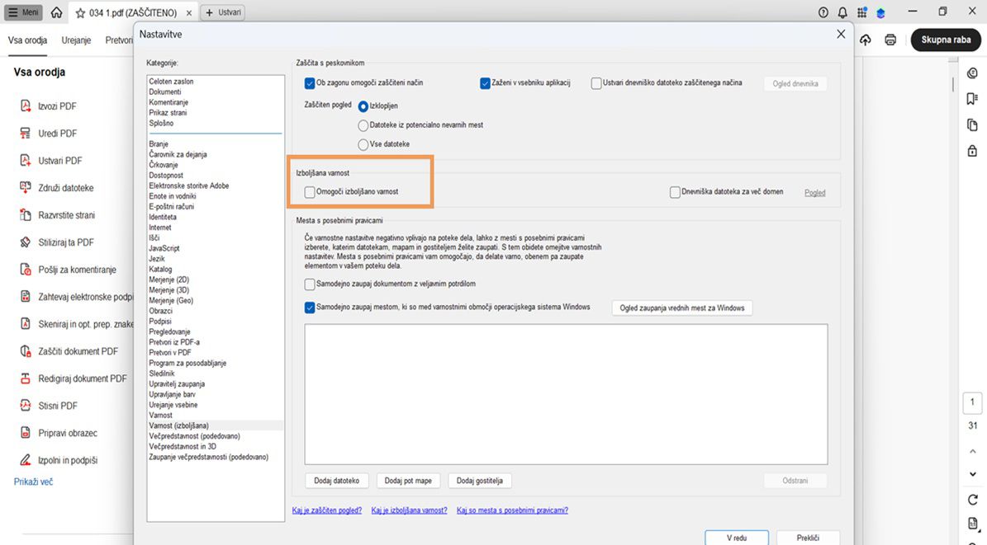Viewport: 987px width, 545px height.
Task: Click the Pošlji za komentiranje icon
Action: (25, 270)
